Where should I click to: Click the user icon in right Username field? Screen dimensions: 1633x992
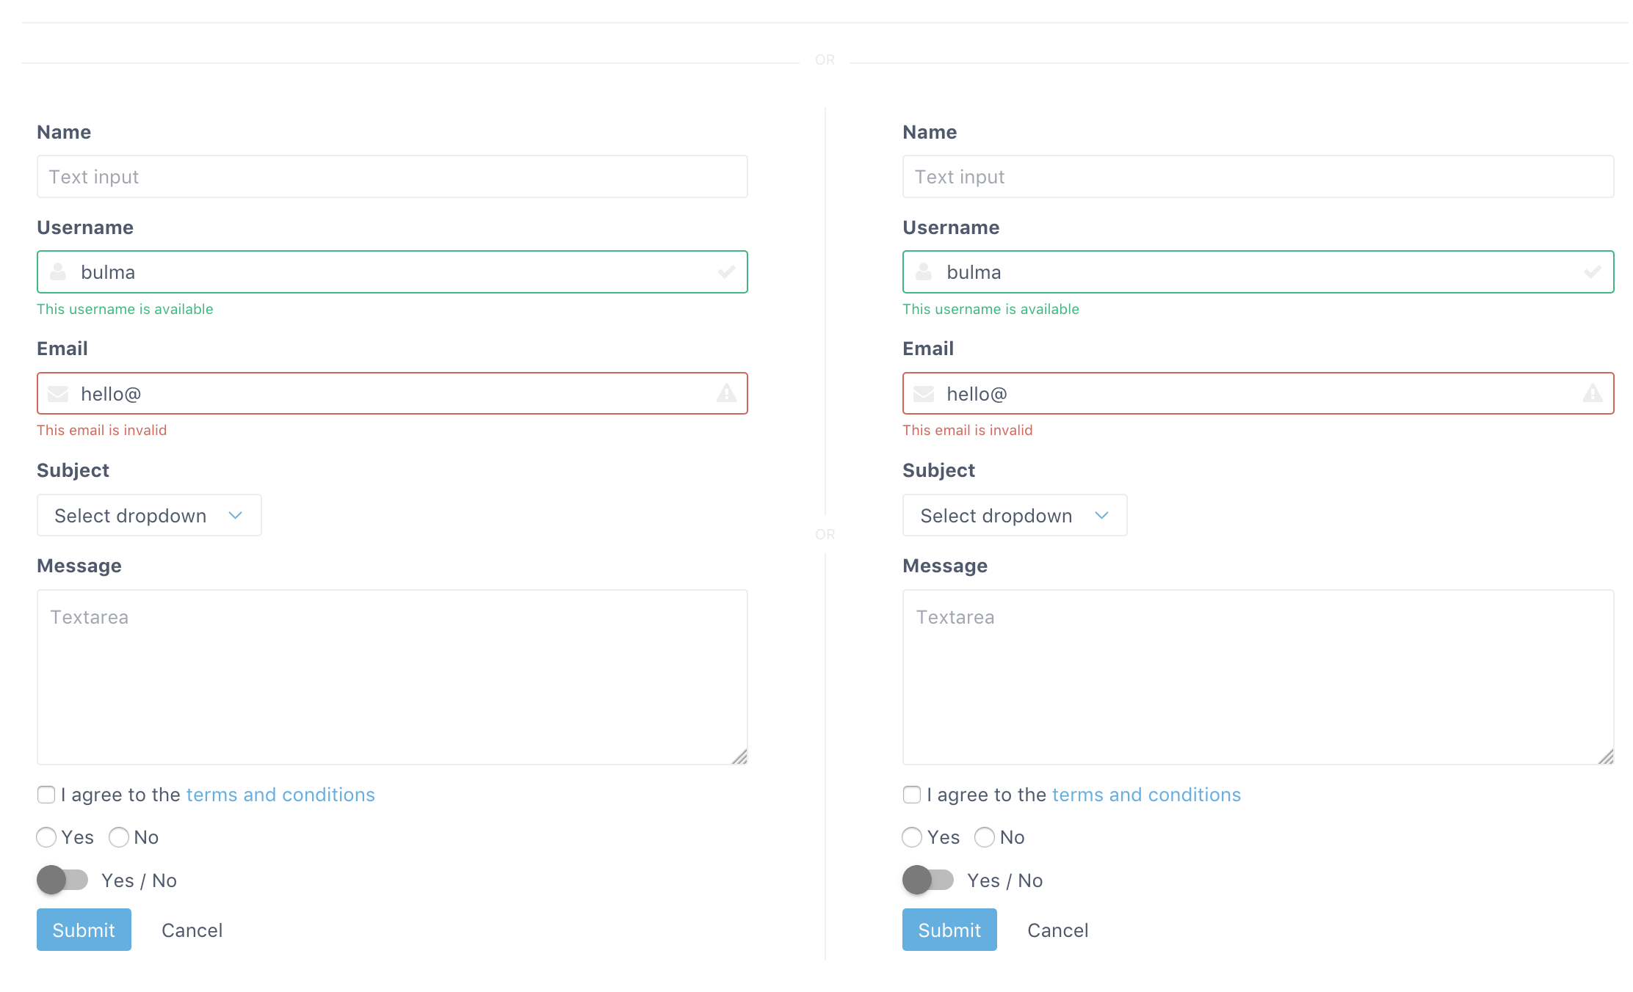click(x=924, y=272)
